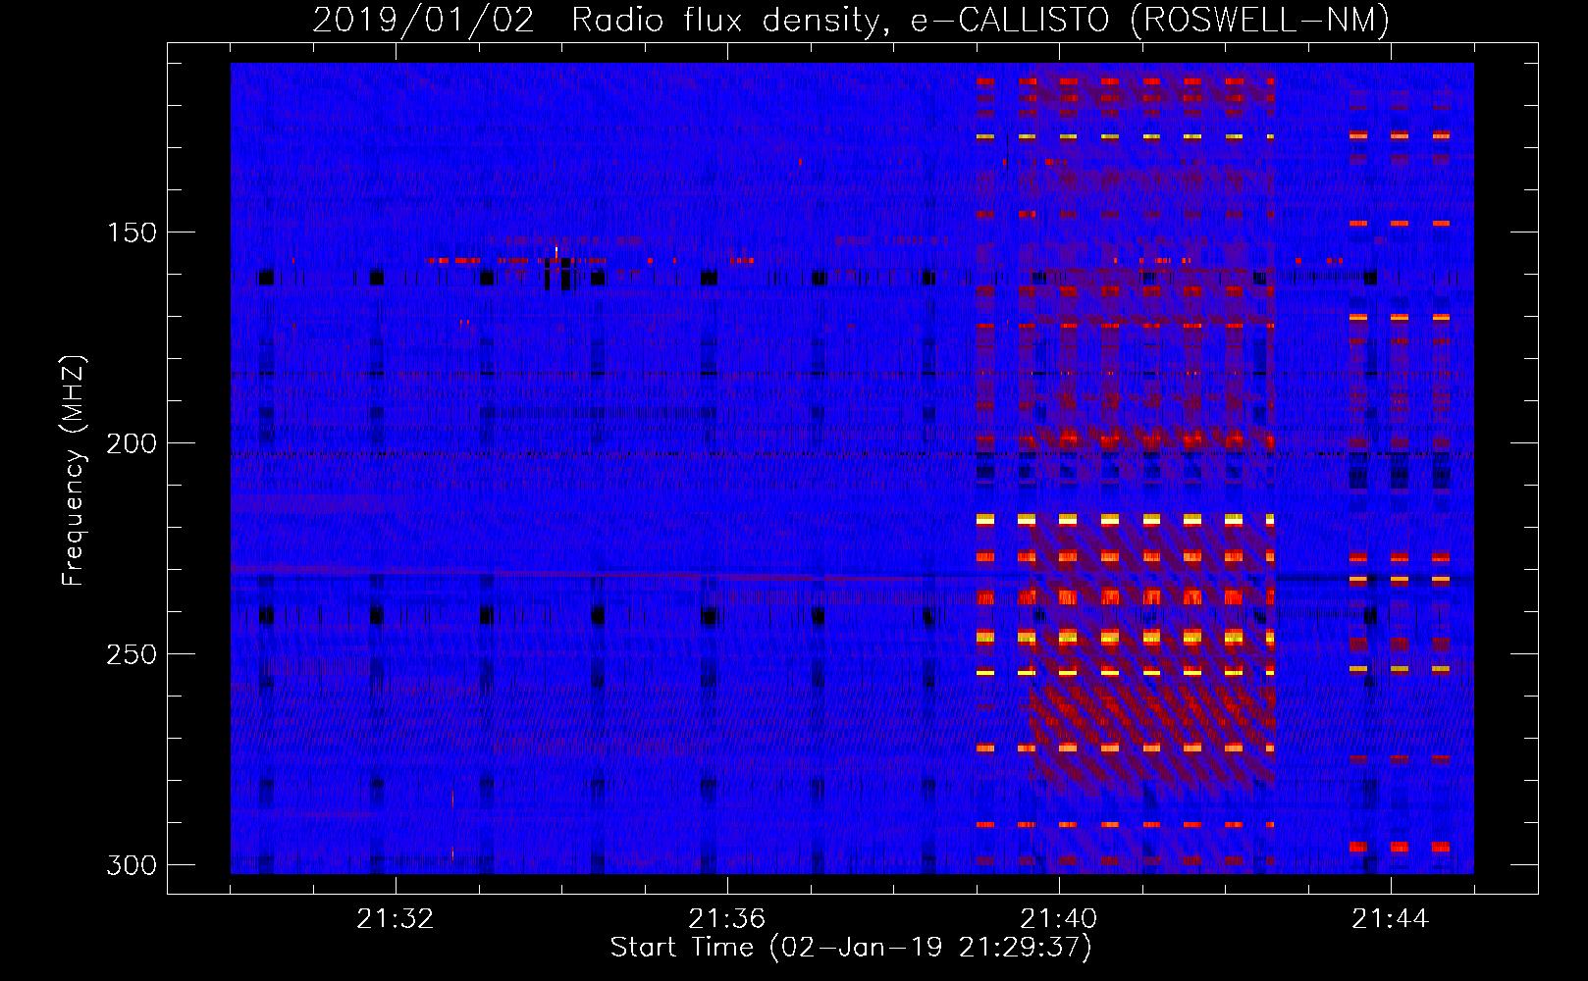
Task: Click the plot title mentioning e-CALLISTO (ROSWELL-NM)
Action: pos(851,21)
